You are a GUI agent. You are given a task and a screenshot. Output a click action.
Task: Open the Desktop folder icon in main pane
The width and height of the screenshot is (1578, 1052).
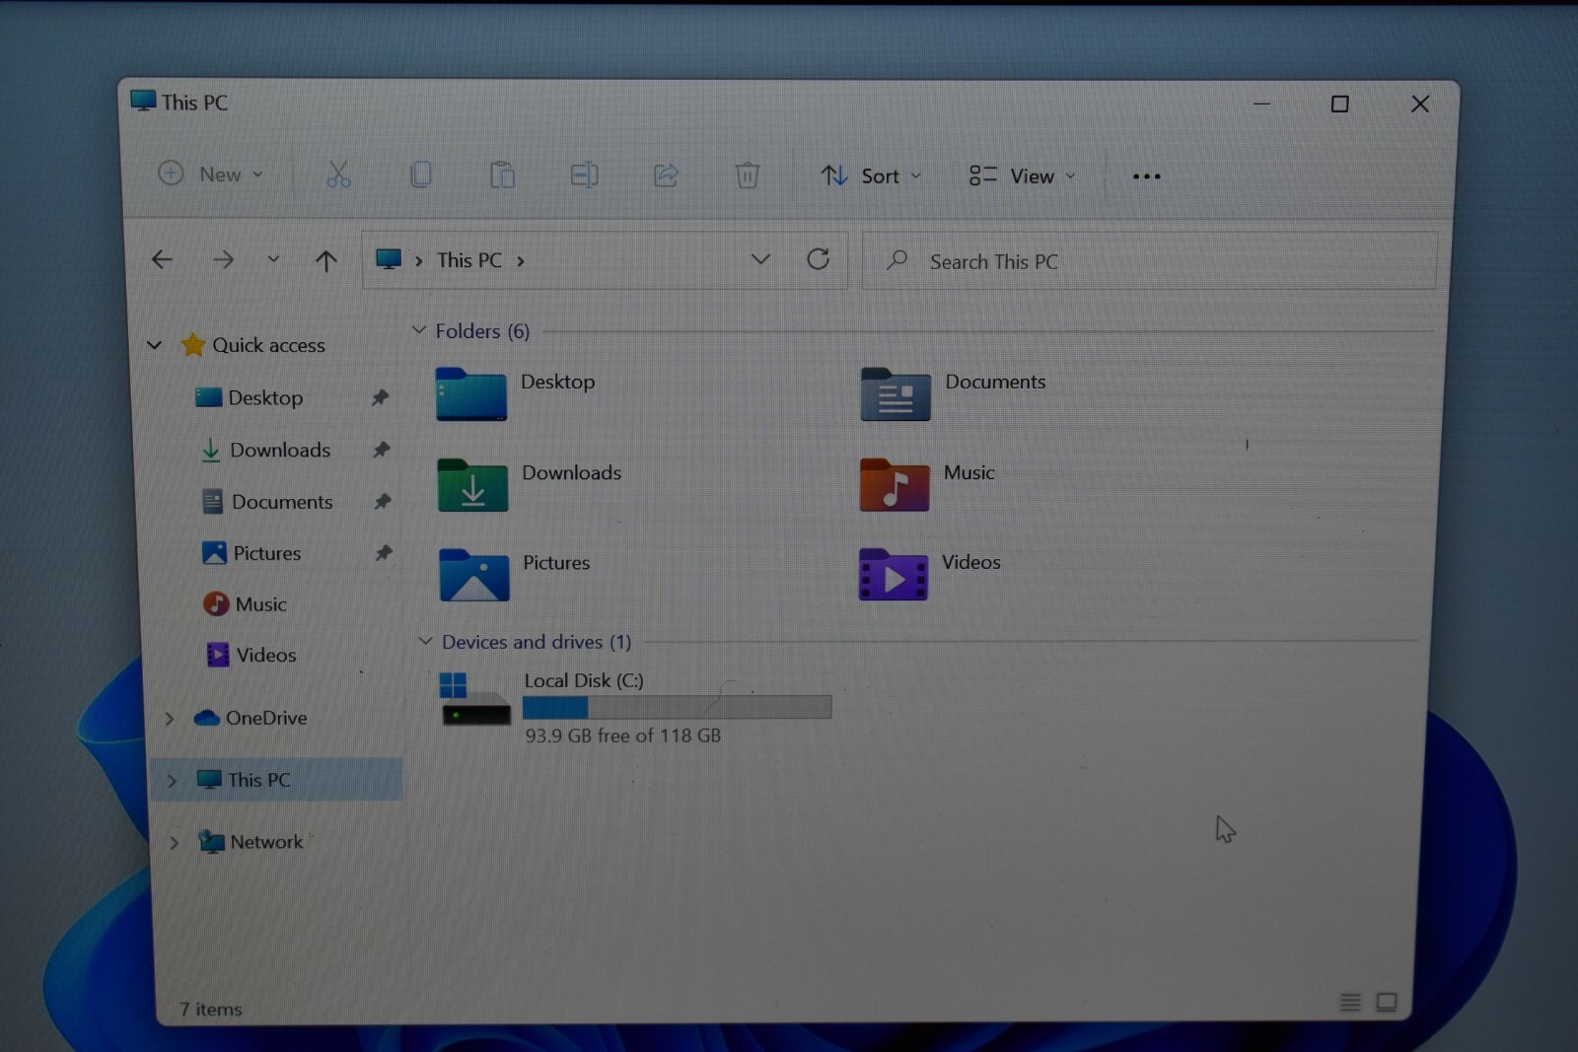click(x=471, y=394)
